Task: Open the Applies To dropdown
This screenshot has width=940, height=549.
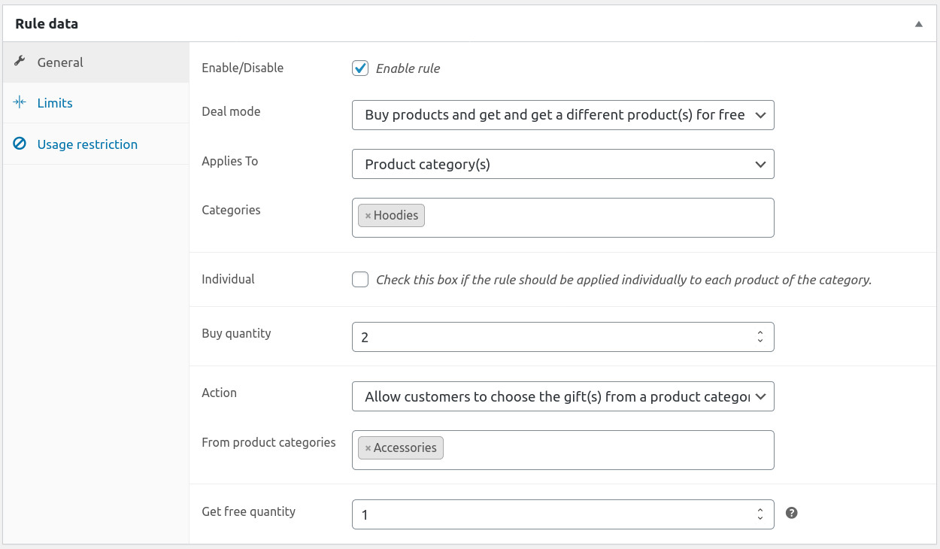Action: (x=562, y=164)
